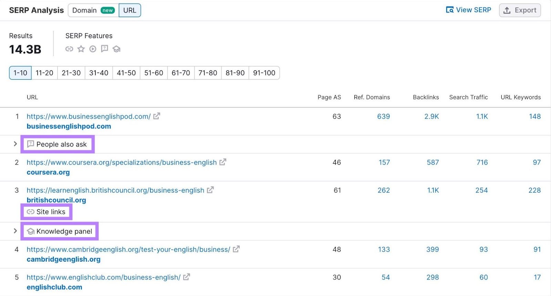The width and height of the screenshot is (551, 296).
Task: Select the 41-50 results tab
Action: [x=126, y=73]
